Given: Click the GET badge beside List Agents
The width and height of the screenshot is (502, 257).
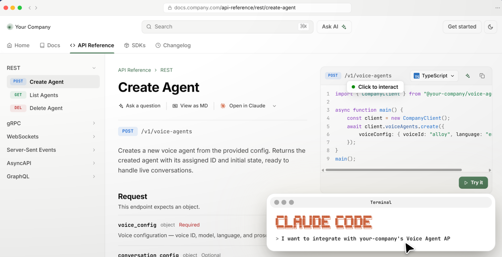Looking at the screenshot, I should point(18,95).
